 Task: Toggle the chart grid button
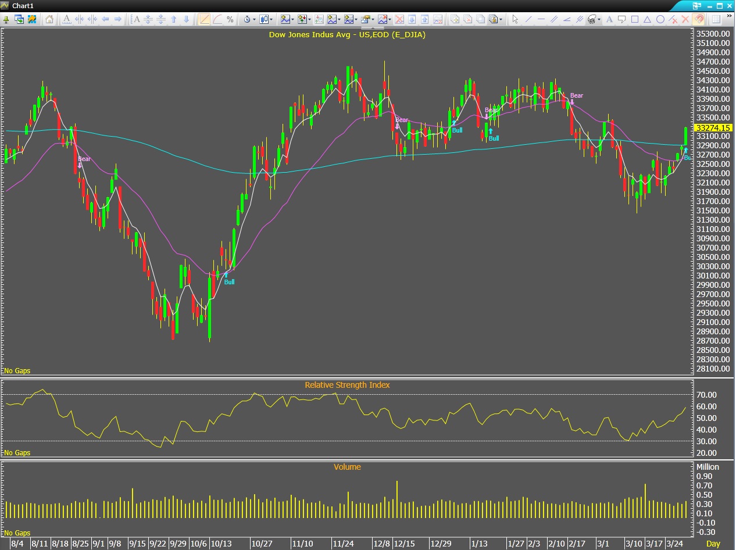pos(716,19)
